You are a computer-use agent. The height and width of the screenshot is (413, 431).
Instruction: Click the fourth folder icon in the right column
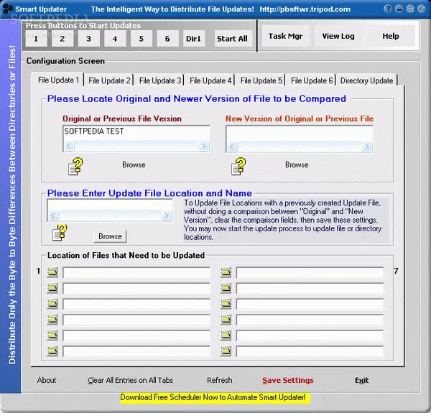pyautogui.click(x=226, y=320)
